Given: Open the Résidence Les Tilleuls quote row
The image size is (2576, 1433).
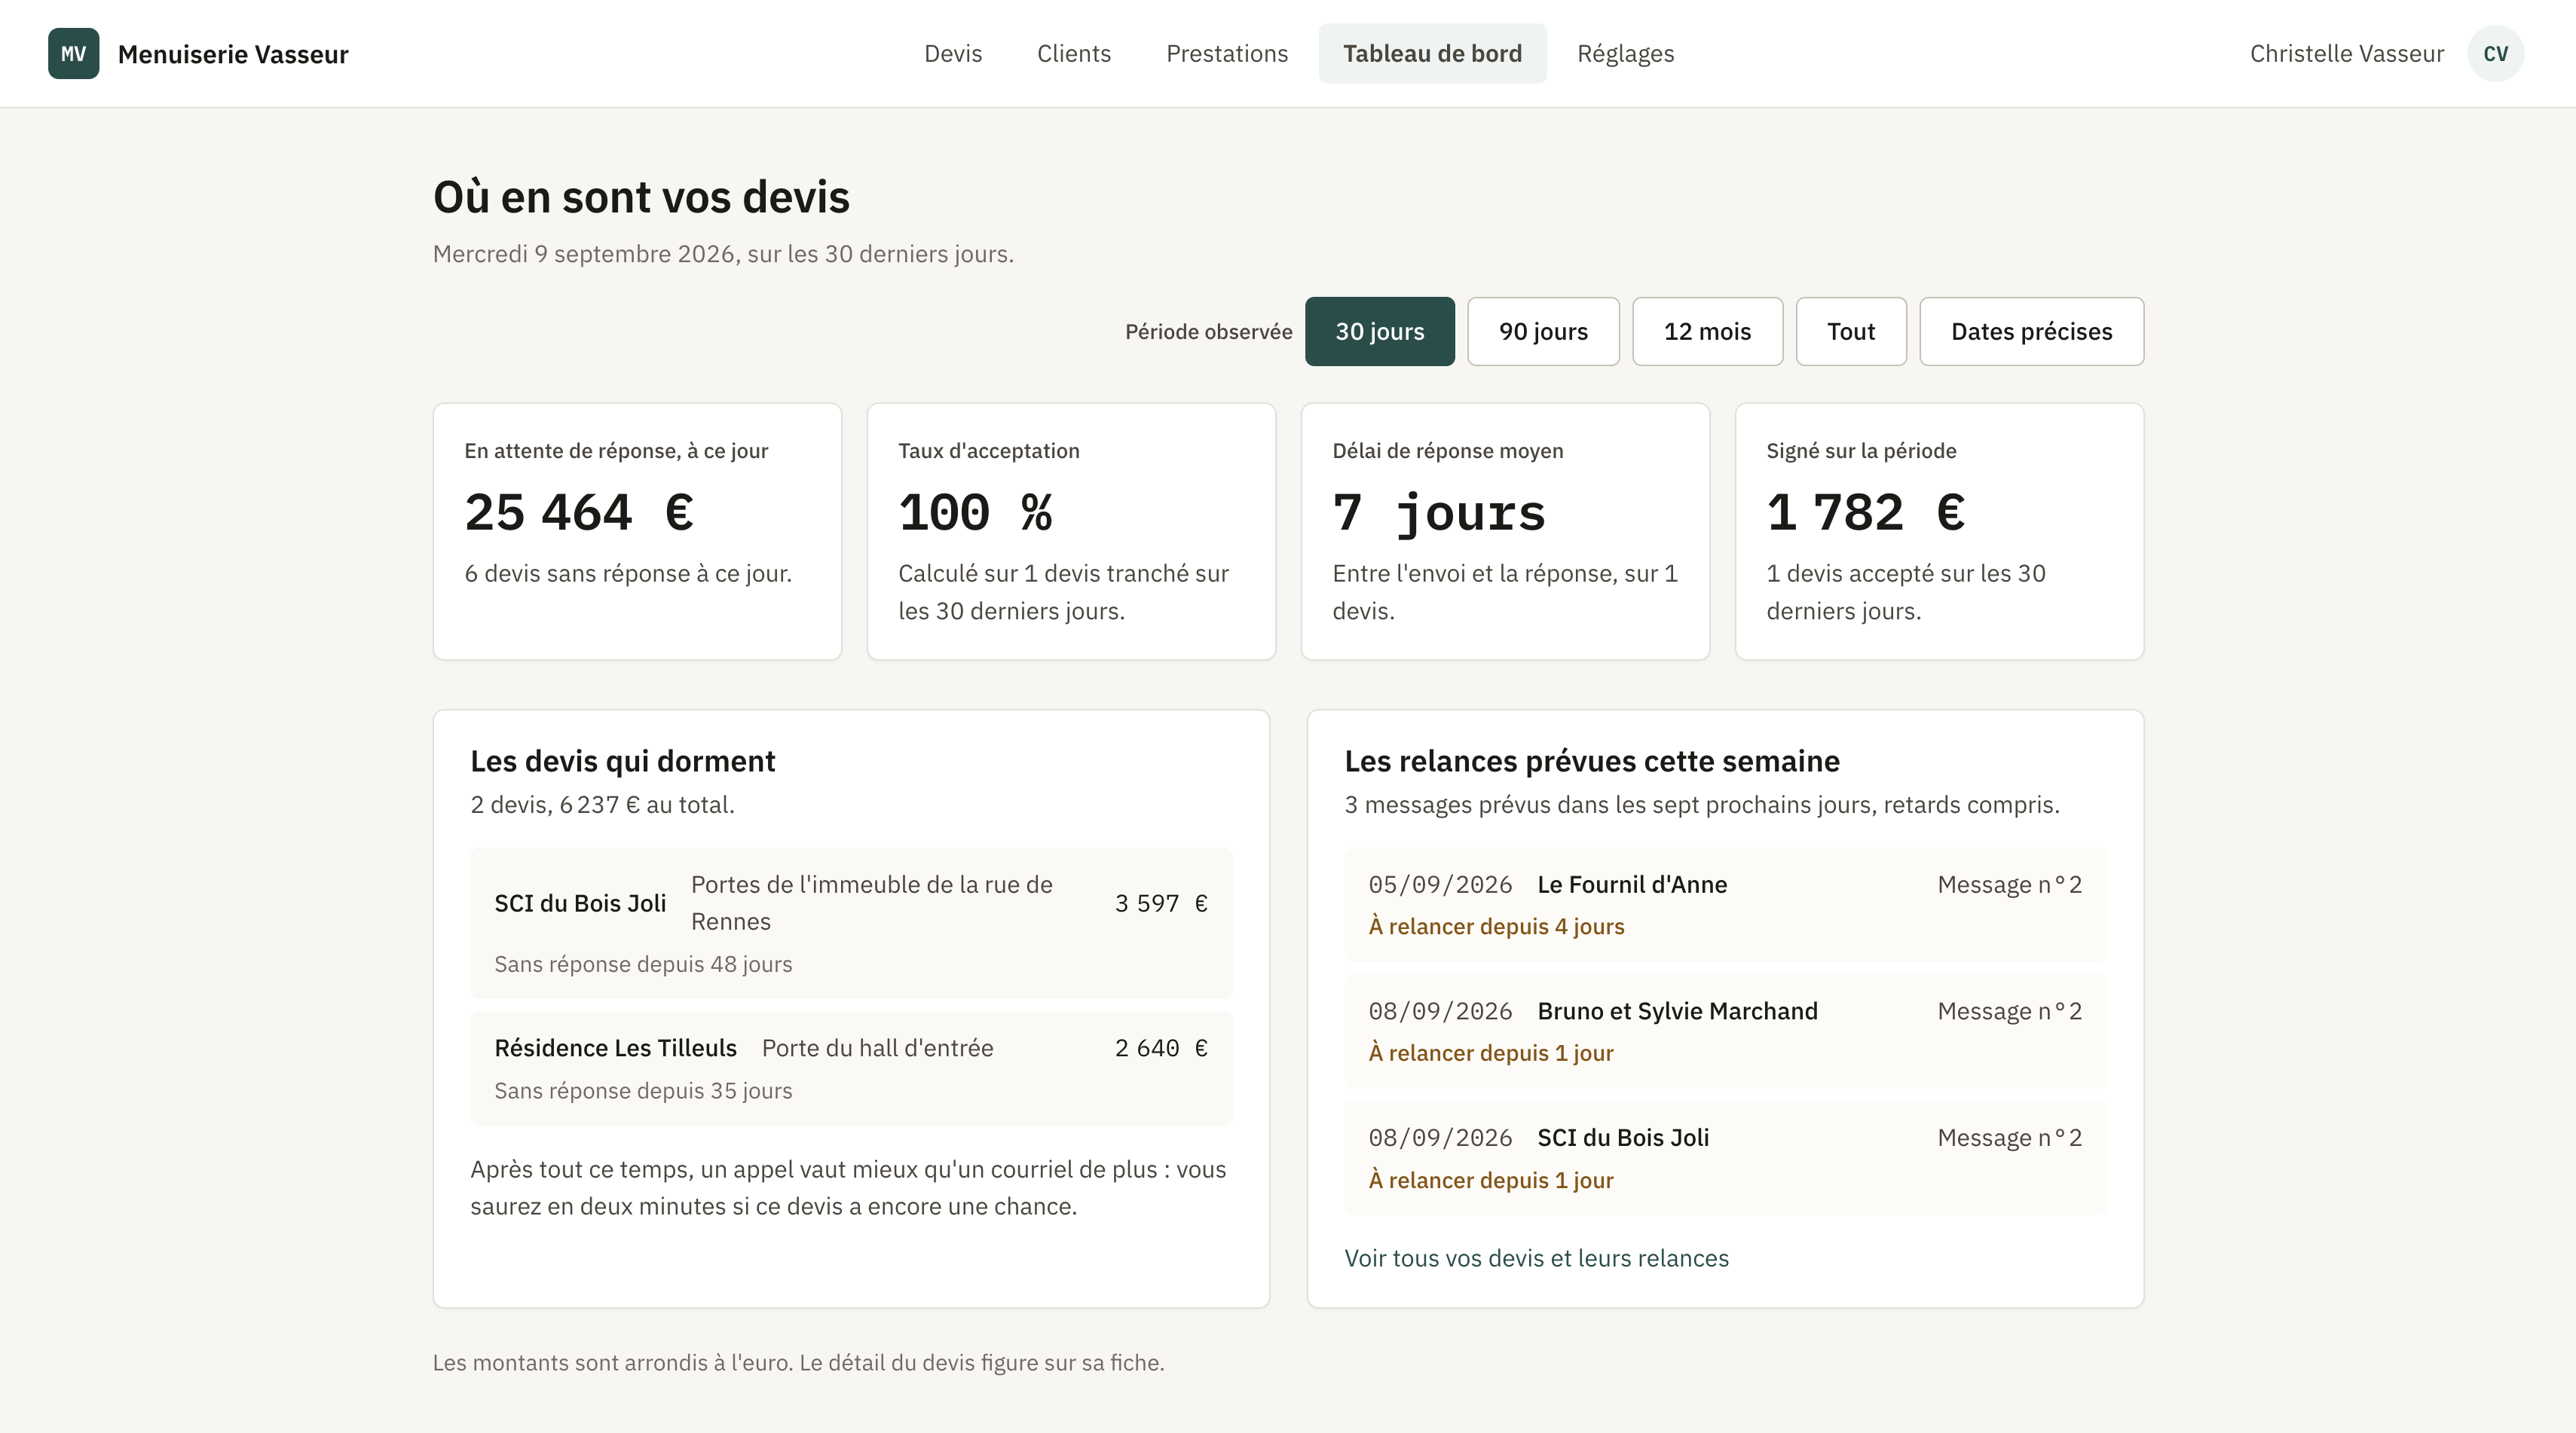Looking at the screenshot, I should tap(851, 1068).
